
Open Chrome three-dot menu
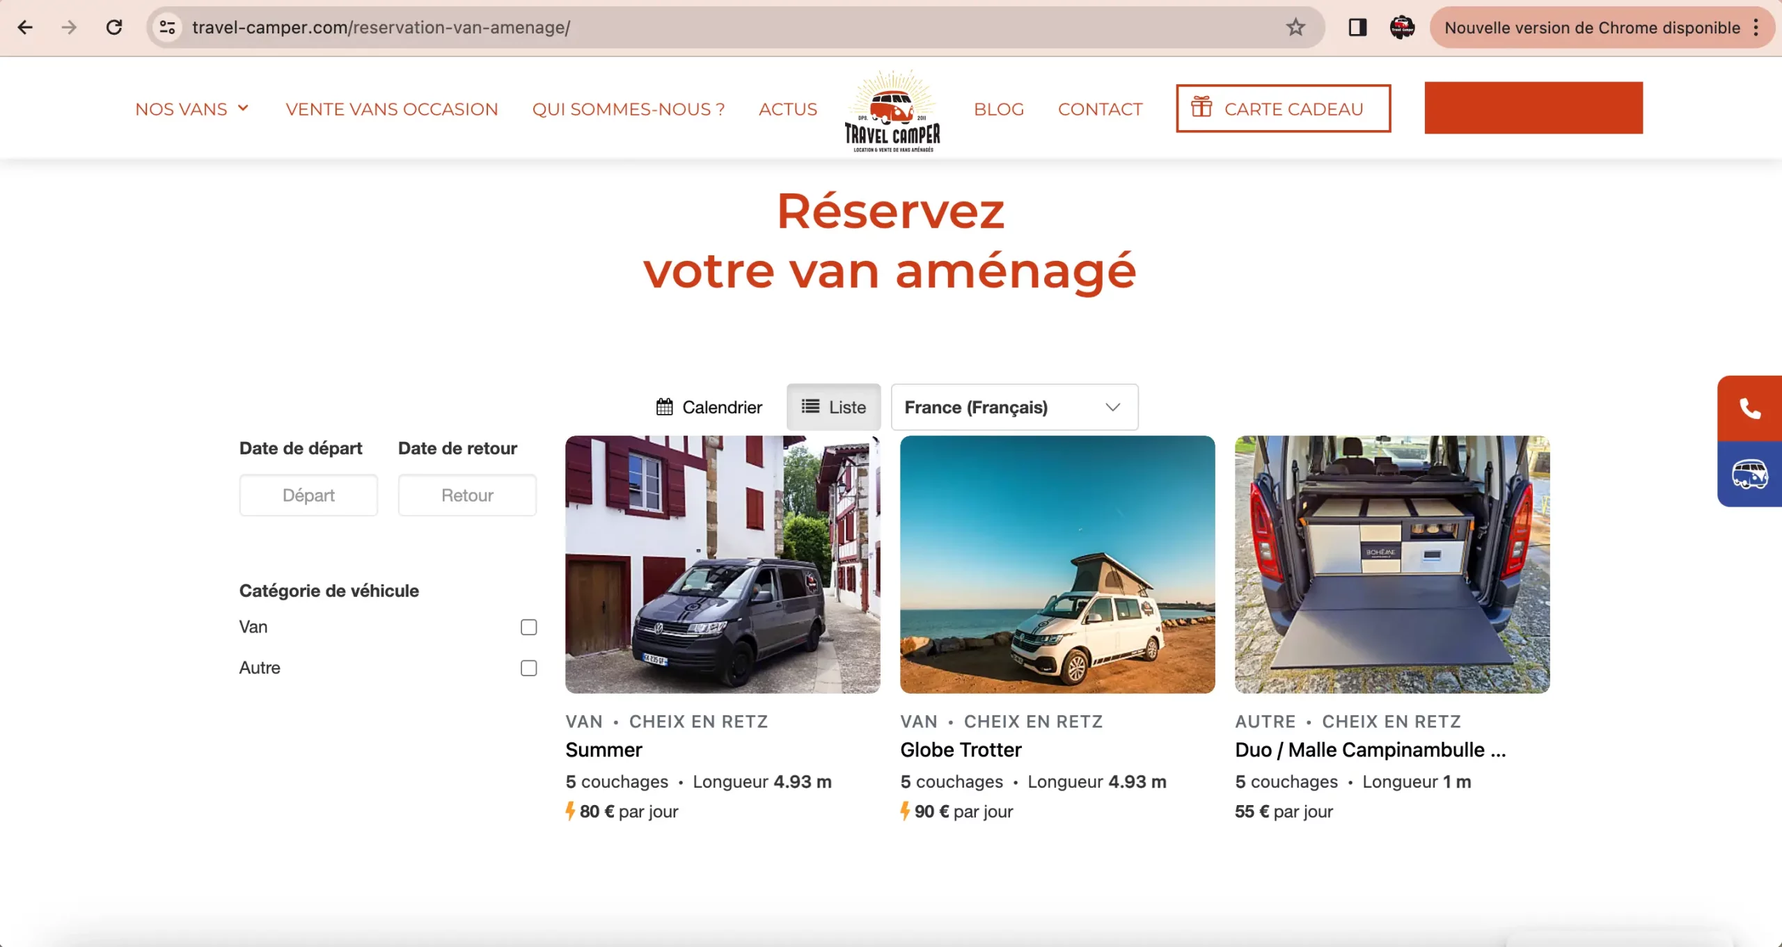(1756, 27)
